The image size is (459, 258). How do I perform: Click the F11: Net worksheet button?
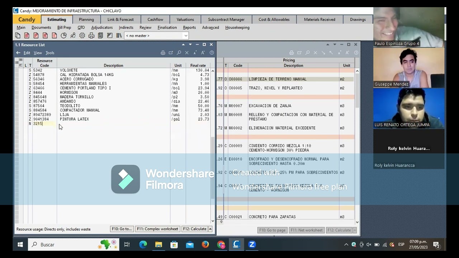pos(307,230)
